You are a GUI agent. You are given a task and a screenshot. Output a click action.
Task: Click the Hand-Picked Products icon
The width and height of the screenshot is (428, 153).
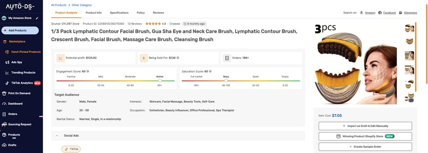(x=7, y=52)
